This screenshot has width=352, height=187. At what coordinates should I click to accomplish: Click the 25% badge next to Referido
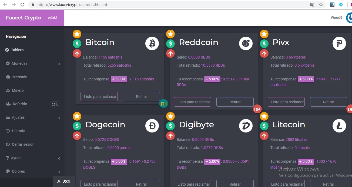[x=55, y=104]
